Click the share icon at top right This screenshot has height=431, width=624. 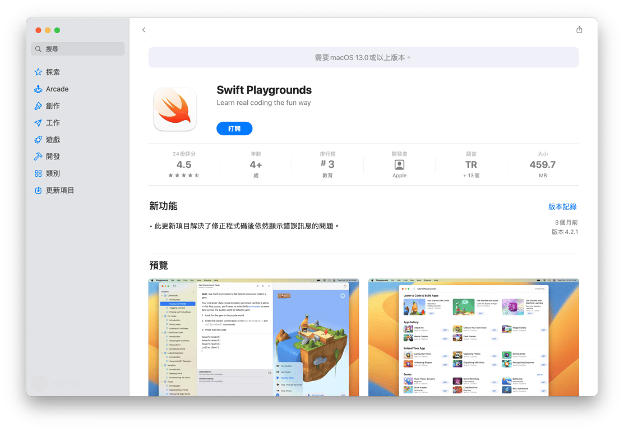pyautogui.click(x=579, y=30)
